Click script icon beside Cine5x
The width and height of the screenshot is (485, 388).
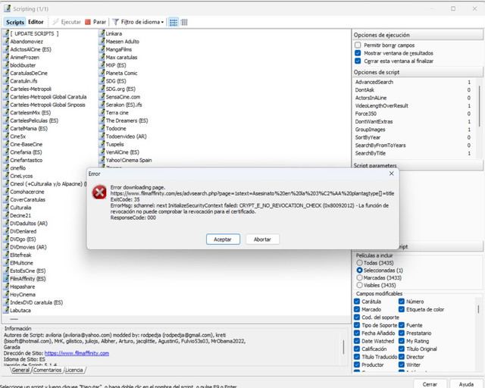point(6,136)
